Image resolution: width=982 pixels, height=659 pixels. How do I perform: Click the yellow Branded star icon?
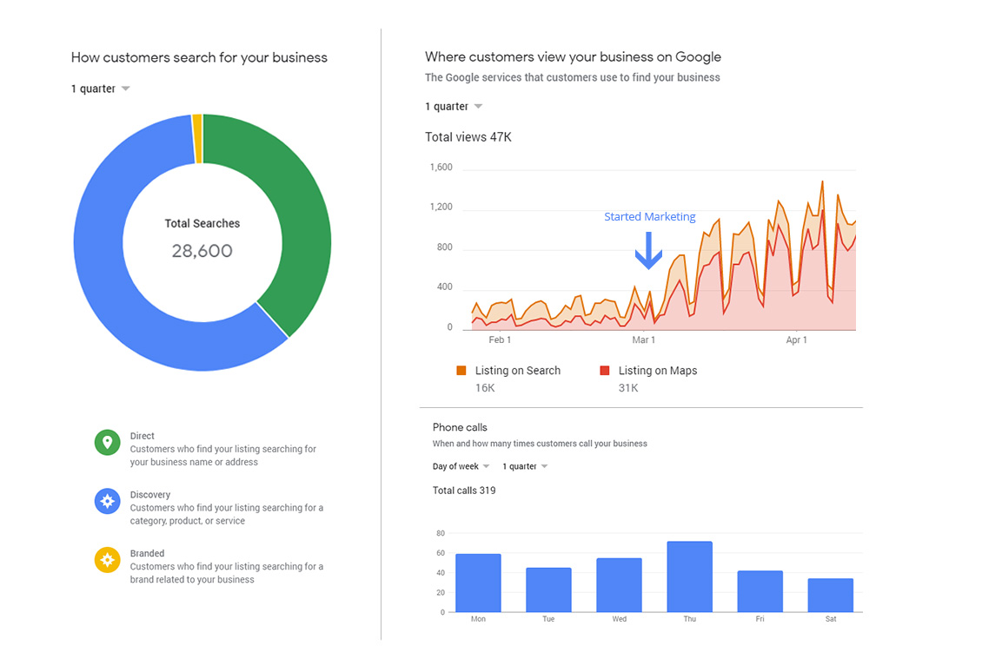[107, 560]
